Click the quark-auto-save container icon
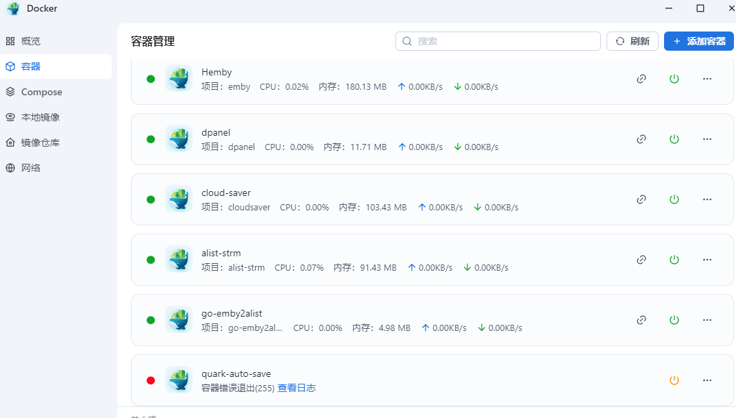This screenshot has width=736, height=418. click(179, 380)
